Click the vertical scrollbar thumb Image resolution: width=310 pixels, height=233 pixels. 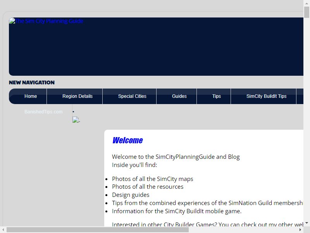[307, 12]
